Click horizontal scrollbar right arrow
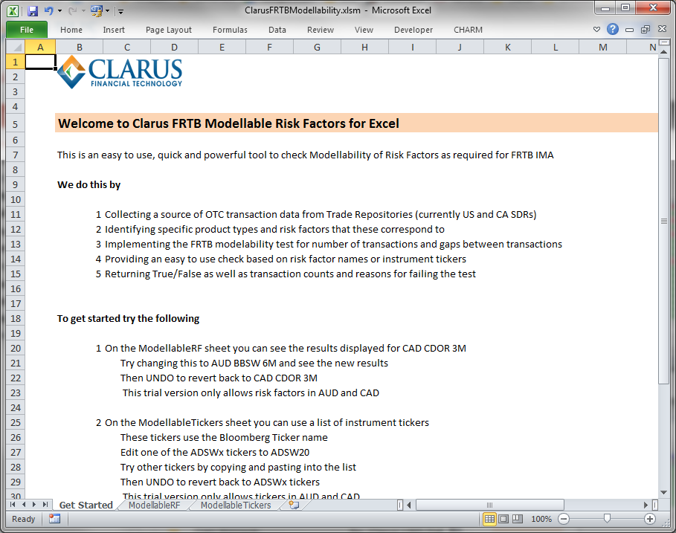676x533 pixels. click(646, 505)
